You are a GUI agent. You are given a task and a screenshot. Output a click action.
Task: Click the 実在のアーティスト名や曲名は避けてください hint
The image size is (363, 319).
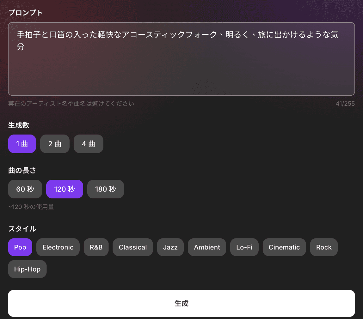point(71,104)
